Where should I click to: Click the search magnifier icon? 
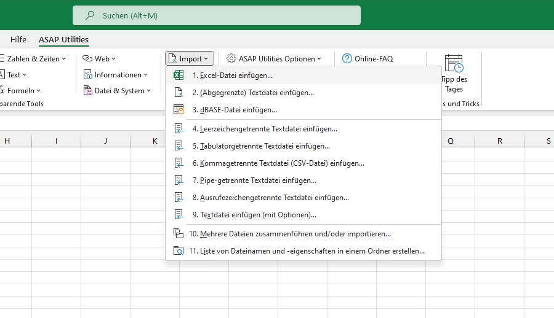coord(90,15)
